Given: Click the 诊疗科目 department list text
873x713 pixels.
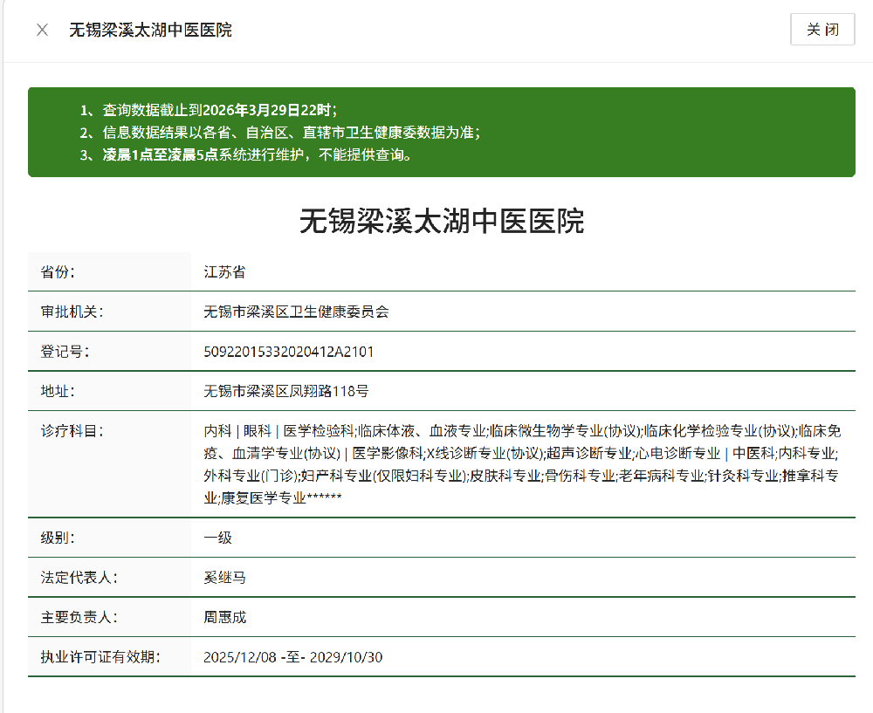Looking at the screenshot, I should [522, 464].
